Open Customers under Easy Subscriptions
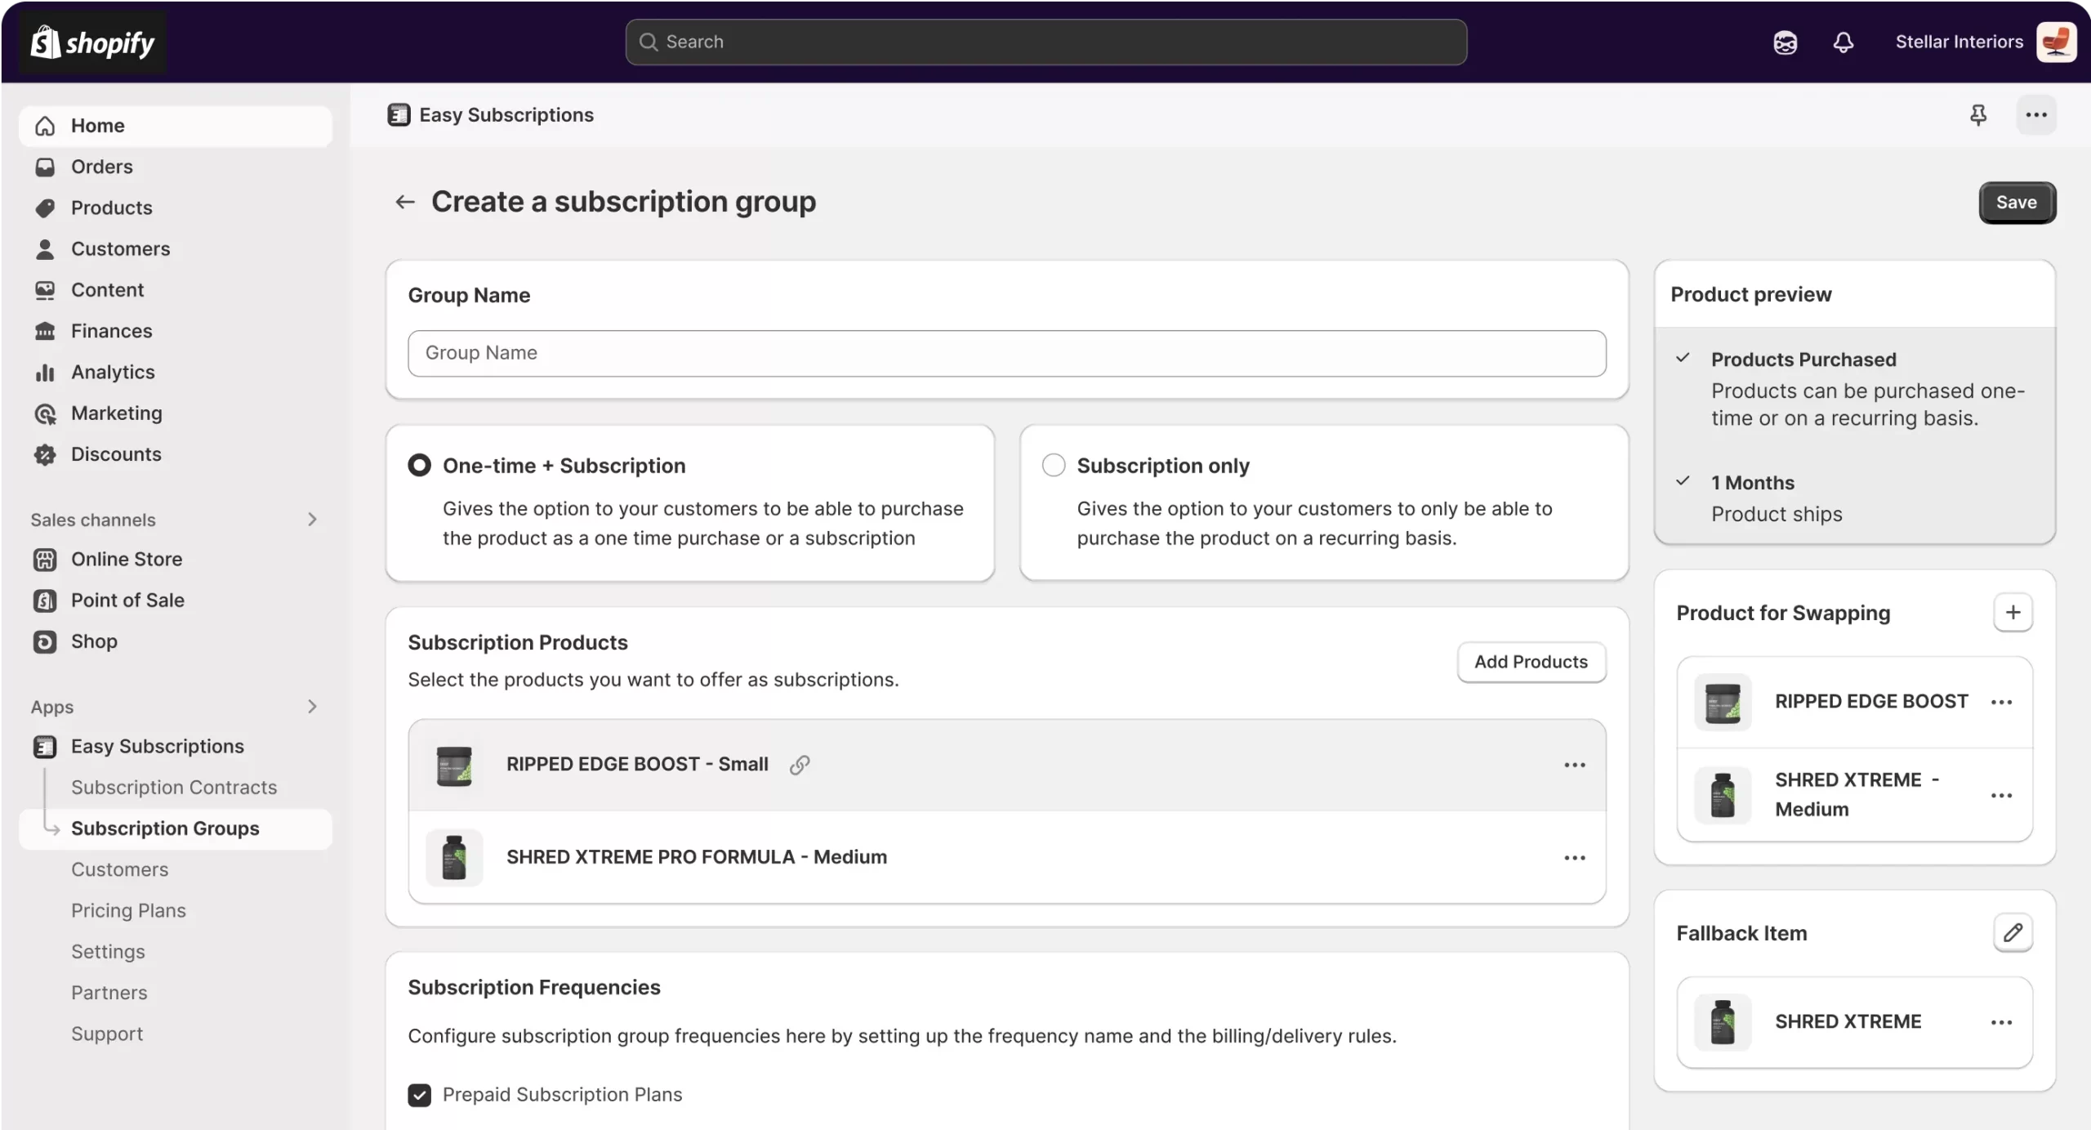 (x=119, y=869)
